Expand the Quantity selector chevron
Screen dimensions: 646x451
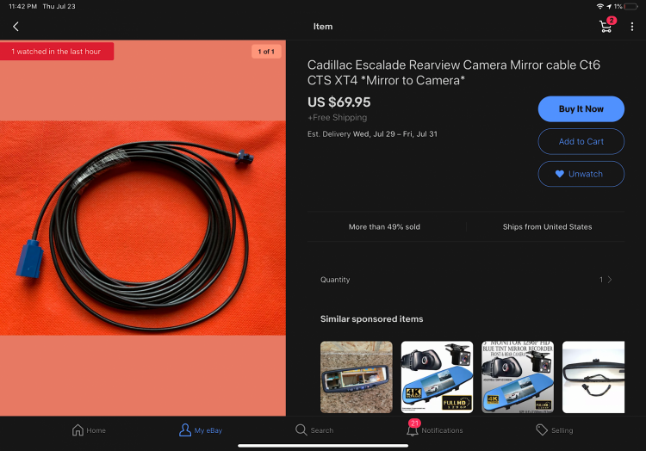pyautogui.click(x=610, y=280)
